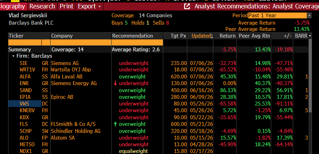Select the SCHP ticker
Screen dimensions: 319x154
26,131
